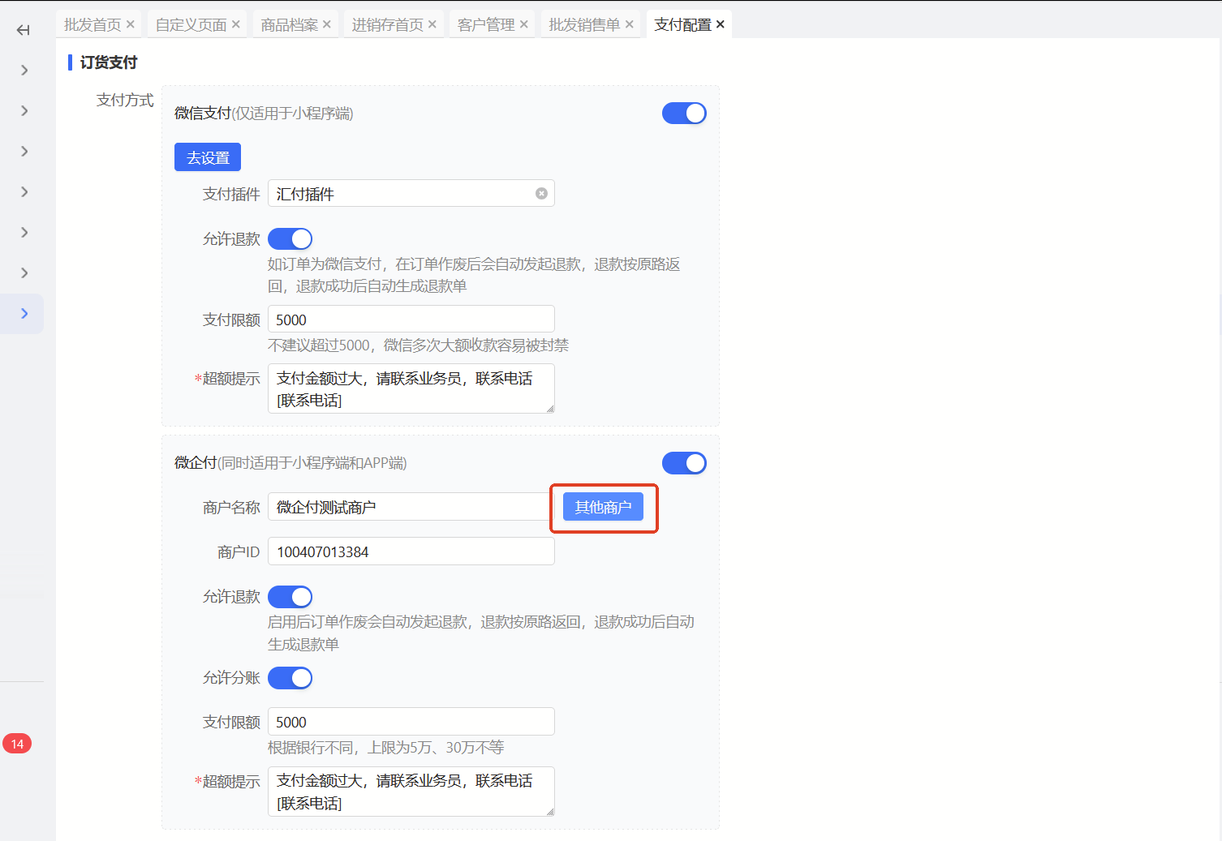The image size is (1222, 841).
Task: Close the 客户管理 tab
Action: coord(524,24)
